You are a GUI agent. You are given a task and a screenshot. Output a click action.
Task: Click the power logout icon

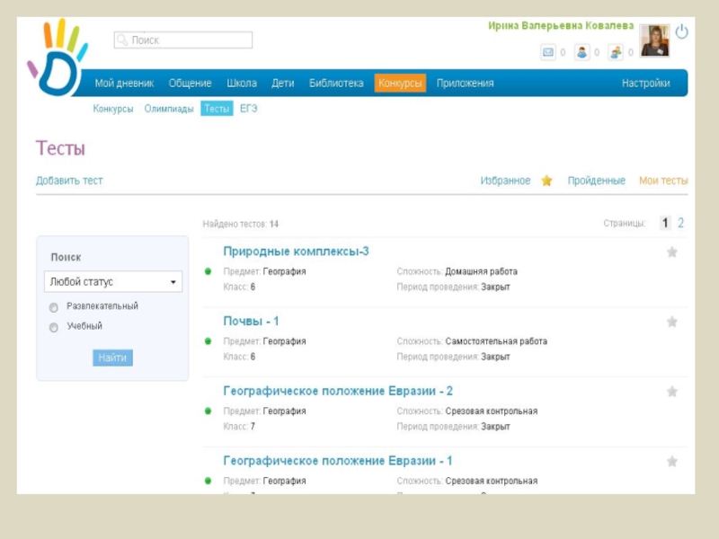681,31
